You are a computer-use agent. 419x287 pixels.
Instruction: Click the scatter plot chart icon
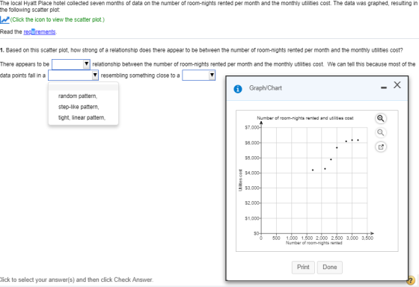point(4,19)
